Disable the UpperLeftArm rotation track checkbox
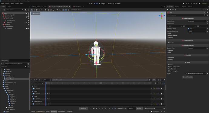The width and height of the screenshot is (209, 113). [x=33, y=104]
